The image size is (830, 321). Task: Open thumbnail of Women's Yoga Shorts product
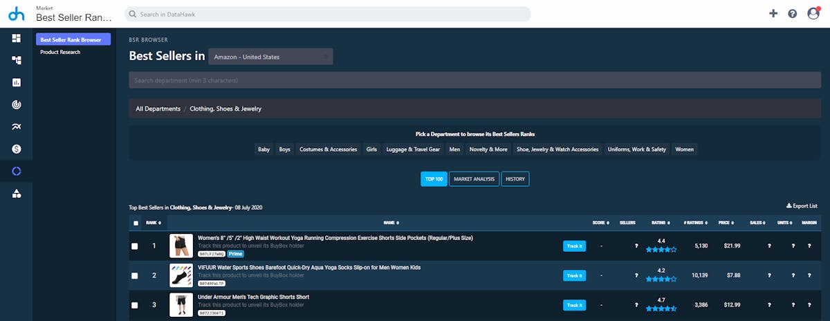(181, 246)
